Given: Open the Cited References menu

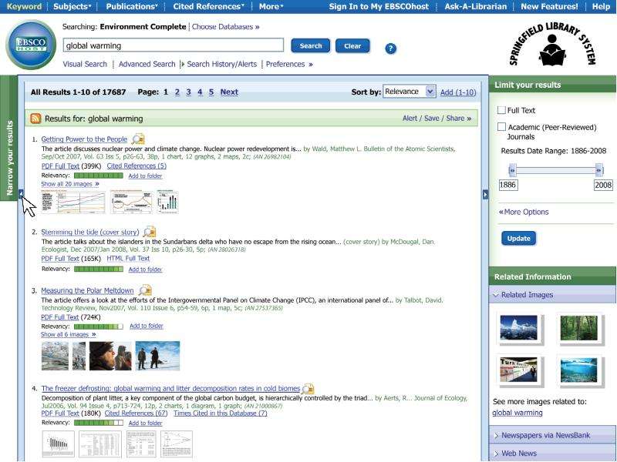Looking at the screenshot, I should pyautogui.click(x=208, y=6).
